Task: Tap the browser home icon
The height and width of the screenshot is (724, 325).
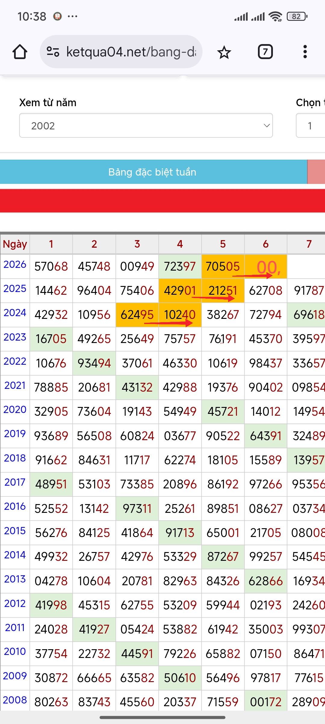Action: pyautogui.click(x=20, y=52)
